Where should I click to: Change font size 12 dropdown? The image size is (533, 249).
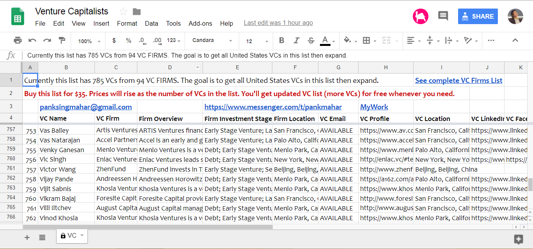[257, 41]
